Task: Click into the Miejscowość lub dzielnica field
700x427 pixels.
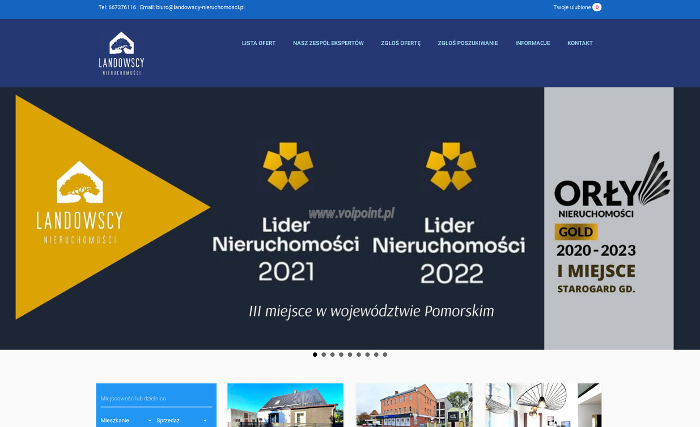Action: [156, 399]
